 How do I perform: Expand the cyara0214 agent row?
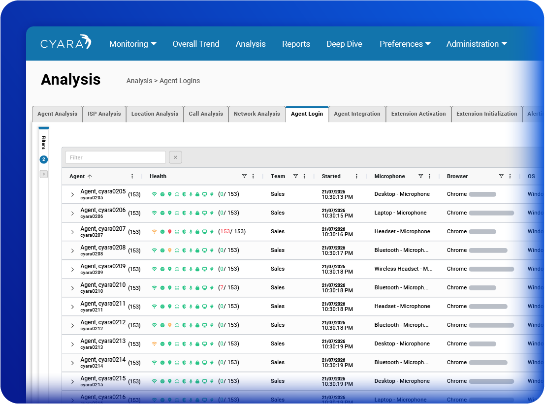72,363
